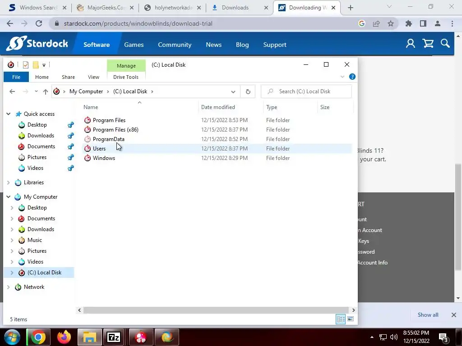Click the Search (C:) Local Disk box

click(306, 91)
